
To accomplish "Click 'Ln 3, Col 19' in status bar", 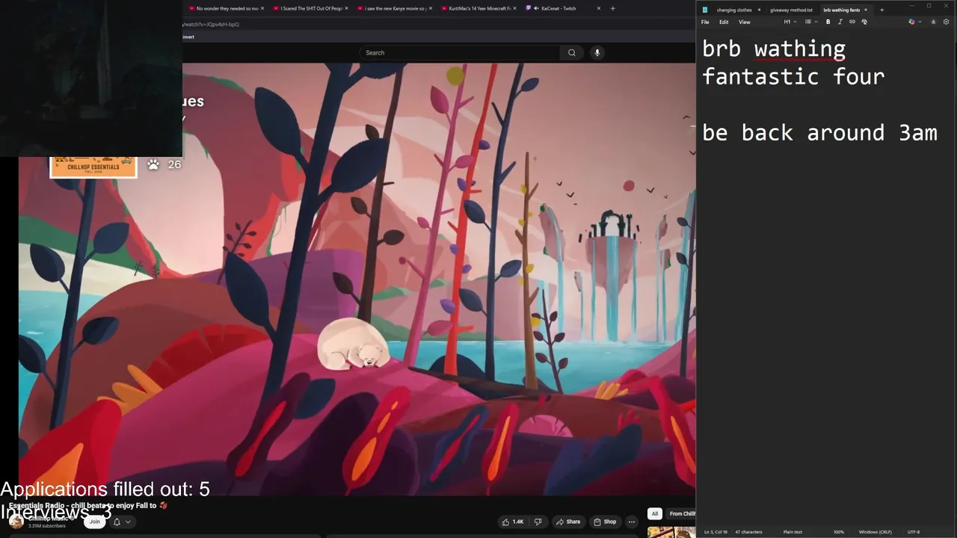I will [x=716, y=532].
